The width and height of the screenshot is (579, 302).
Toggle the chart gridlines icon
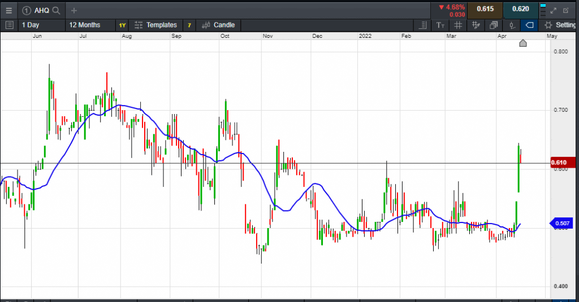[458, 25]
